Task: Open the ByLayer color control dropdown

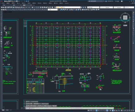Action: 93,7
